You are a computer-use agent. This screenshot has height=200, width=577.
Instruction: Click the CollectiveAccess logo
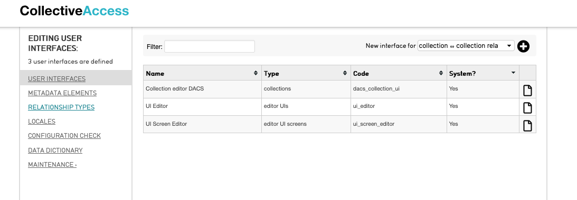tap(74, 11)
